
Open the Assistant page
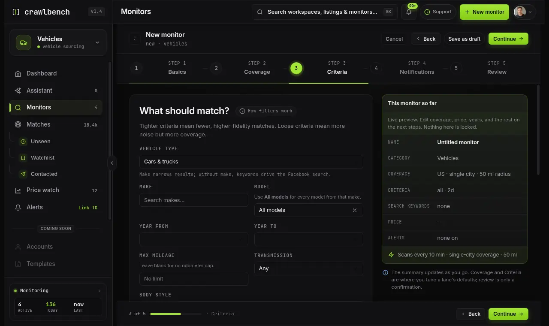56,91
